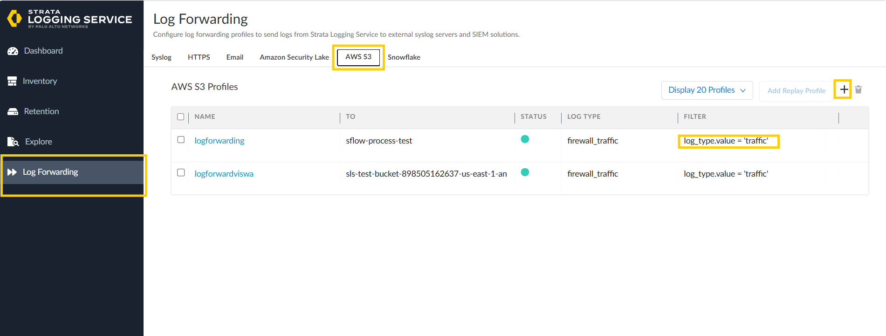Toggle the select-all checkbox in table header
This screenshot has height=336, width=886.
(x=181, y=117)
